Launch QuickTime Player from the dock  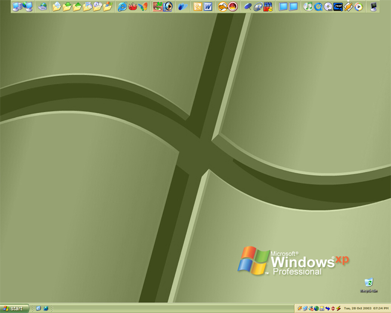click(x=318, y=6)
